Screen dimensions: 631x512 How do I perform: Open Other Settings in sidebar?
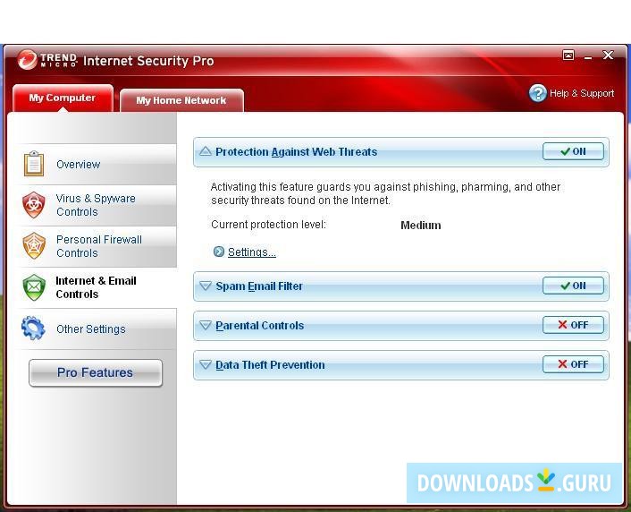[x=97, y=329]
